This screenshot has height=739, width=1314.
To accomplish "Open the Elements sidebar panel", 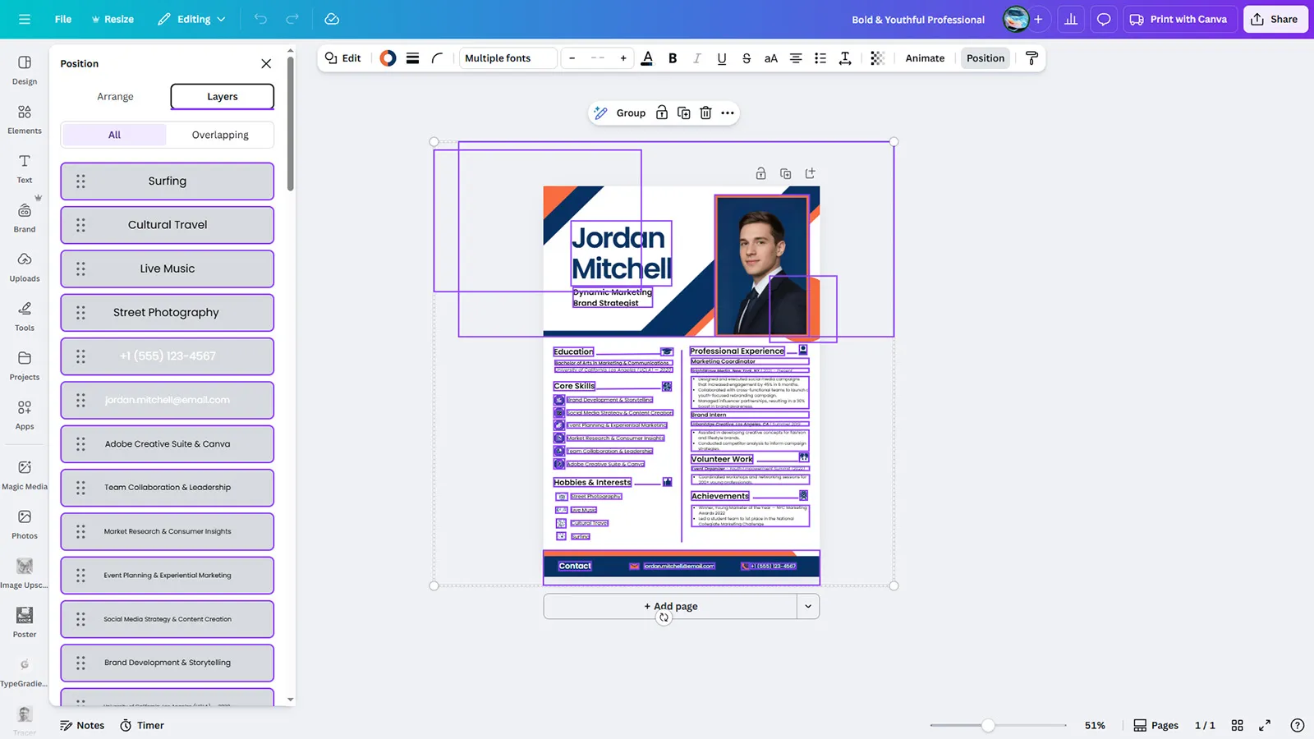I will coord(25,119).
